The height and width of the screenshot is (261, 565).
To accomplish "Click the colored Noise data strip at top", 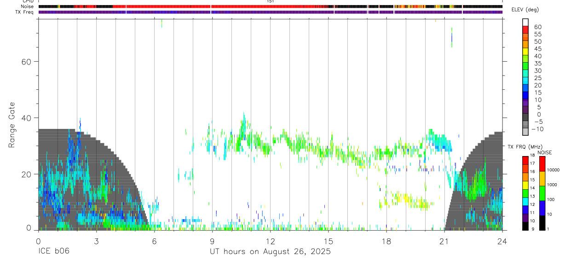I will pyautogui.click(x=271, y=6).
